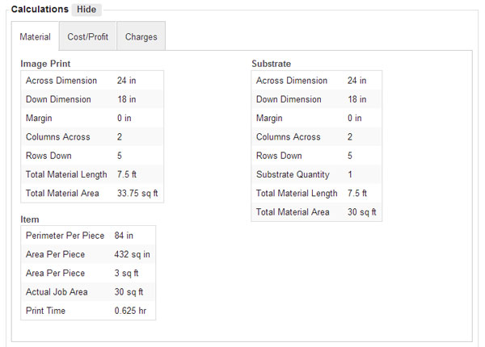Hide the Calculations section

click(x=86, y=9)
